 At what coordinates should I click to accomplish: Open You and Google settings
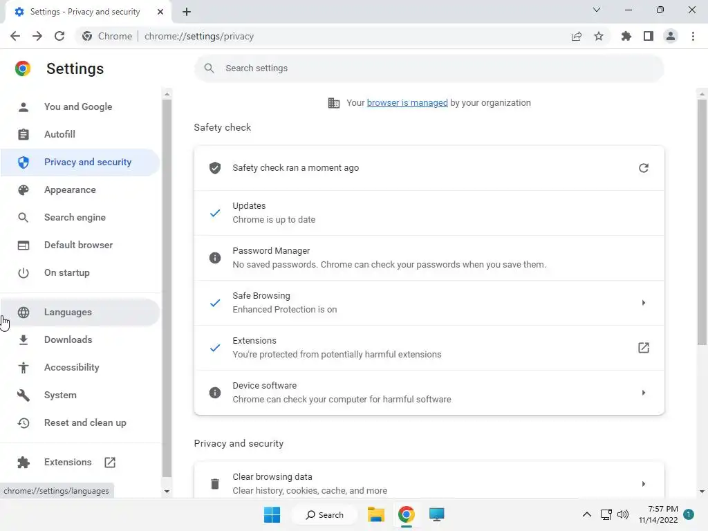[80, 107]
